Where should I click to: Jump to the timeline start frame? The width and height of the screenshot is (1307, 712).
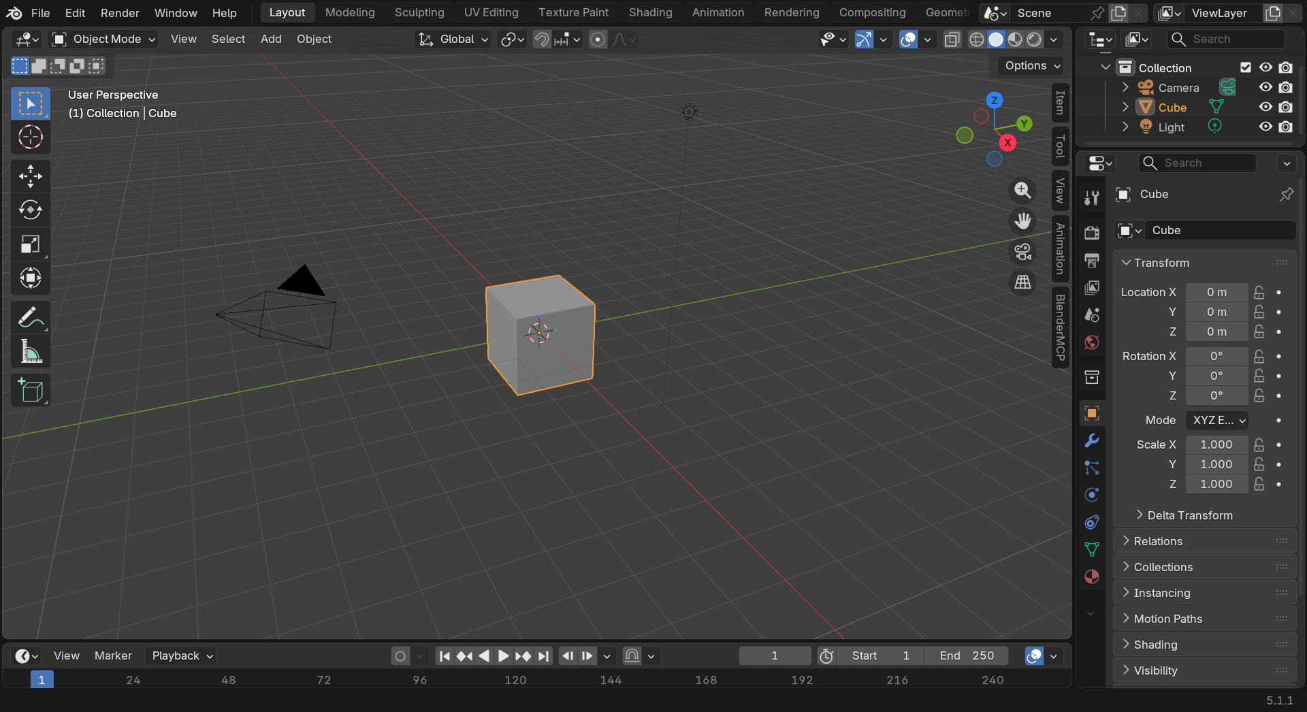tap(445, 656)
